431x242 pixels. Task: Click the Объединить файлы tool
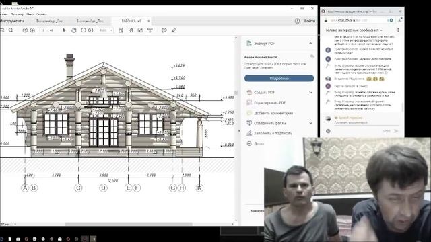pos(269,123)
